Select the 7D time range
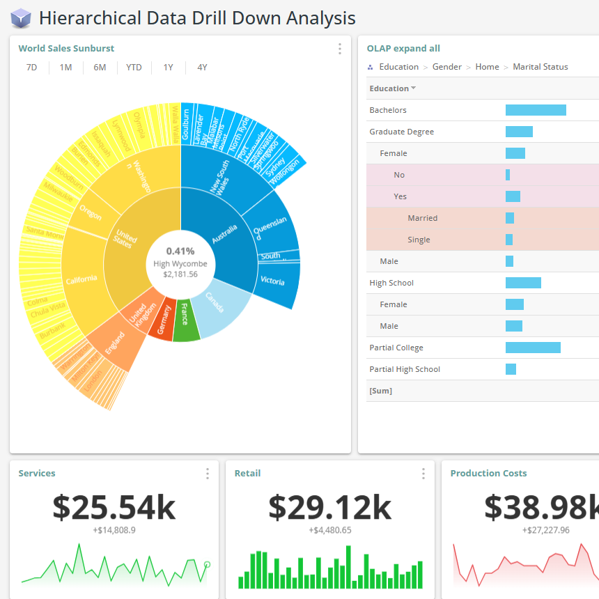 (x=32, y=68)
